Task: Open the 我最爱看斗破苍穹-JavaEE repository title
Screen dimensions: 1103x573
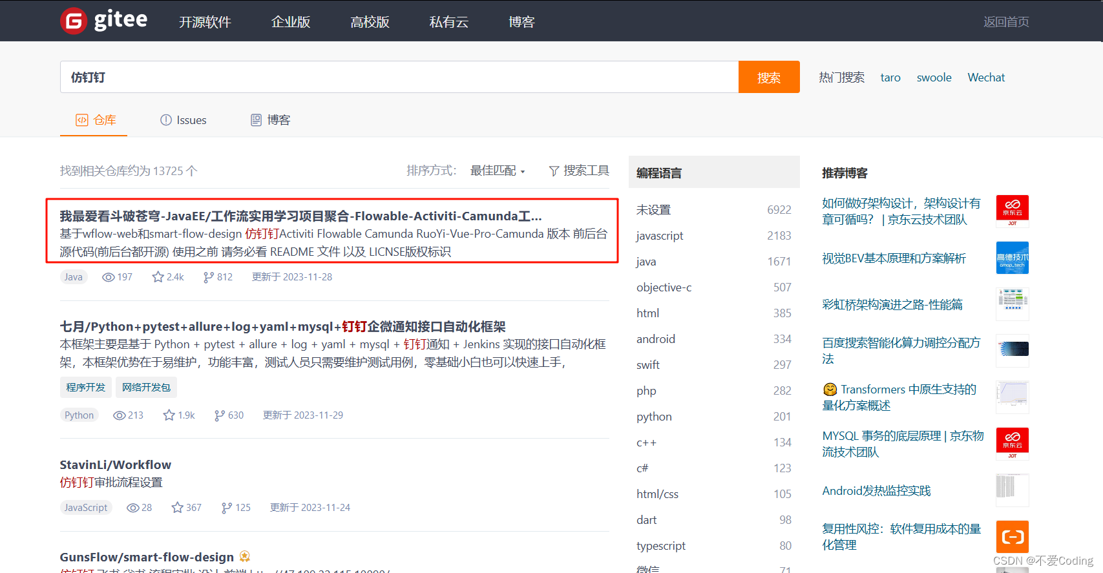Action: pyautogui.click(x=300, y=216)
